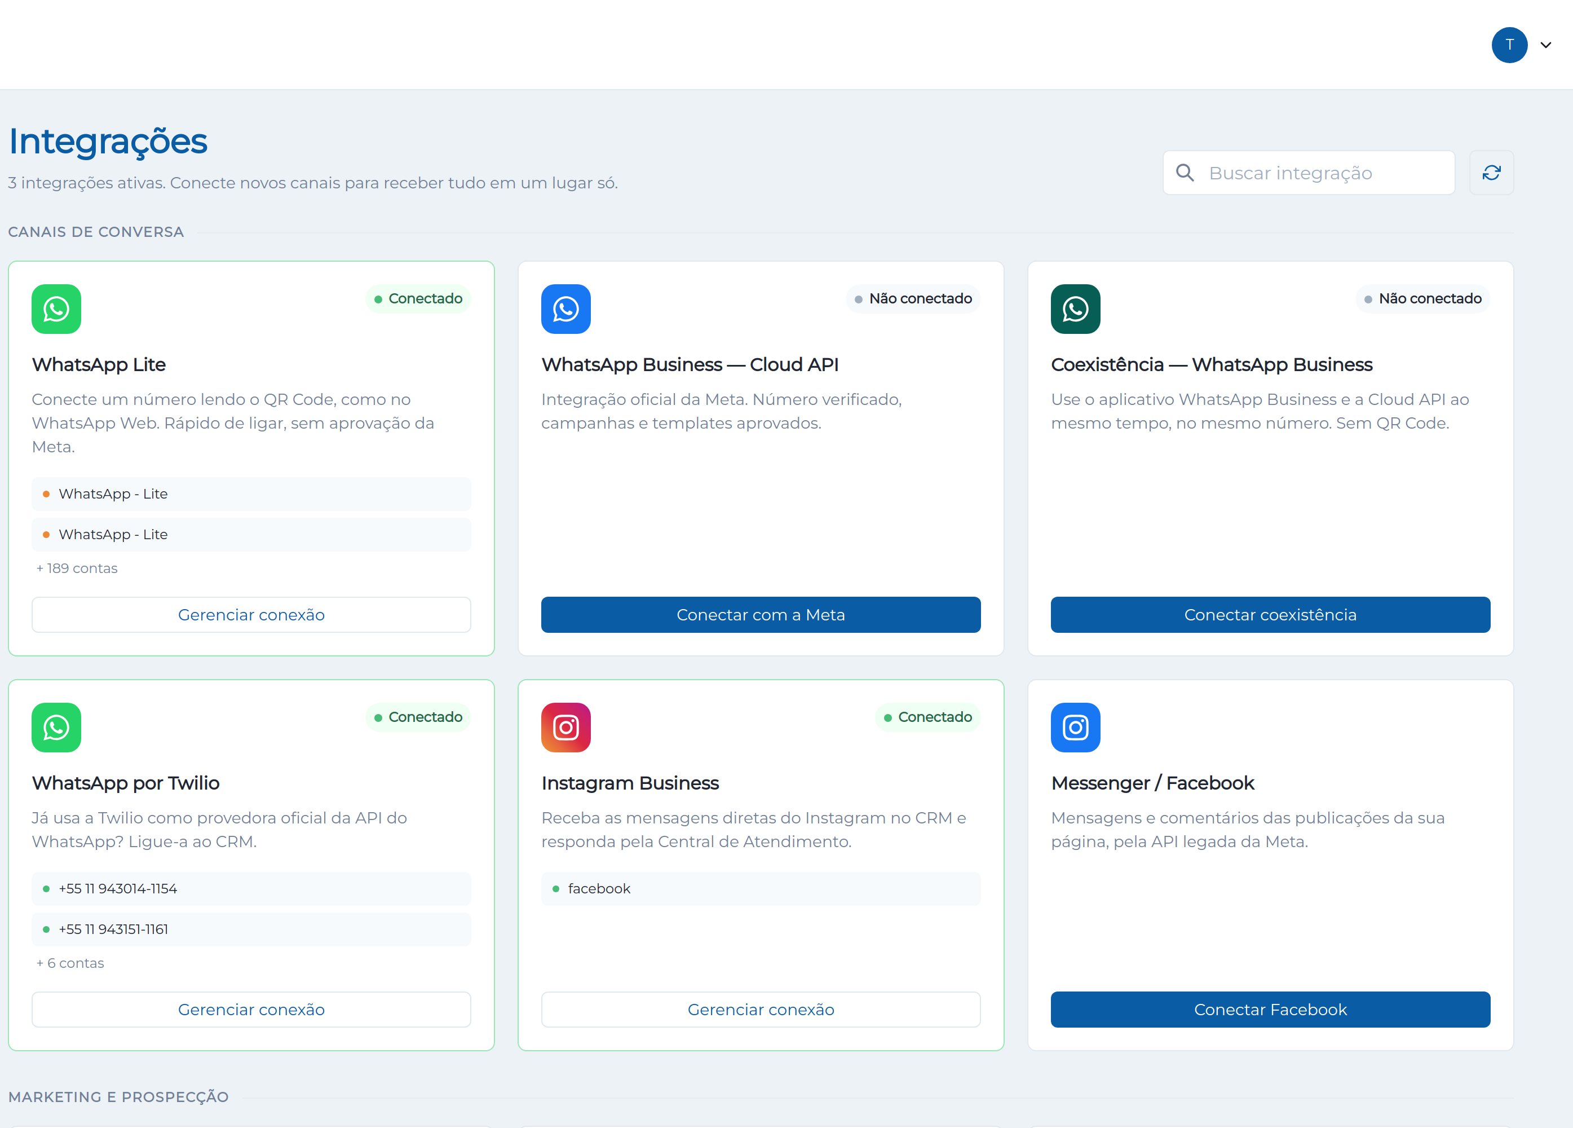Click the Não conectado badge on Coexistência card
Screen dimensions: 1573x1128
point(1423,299)
